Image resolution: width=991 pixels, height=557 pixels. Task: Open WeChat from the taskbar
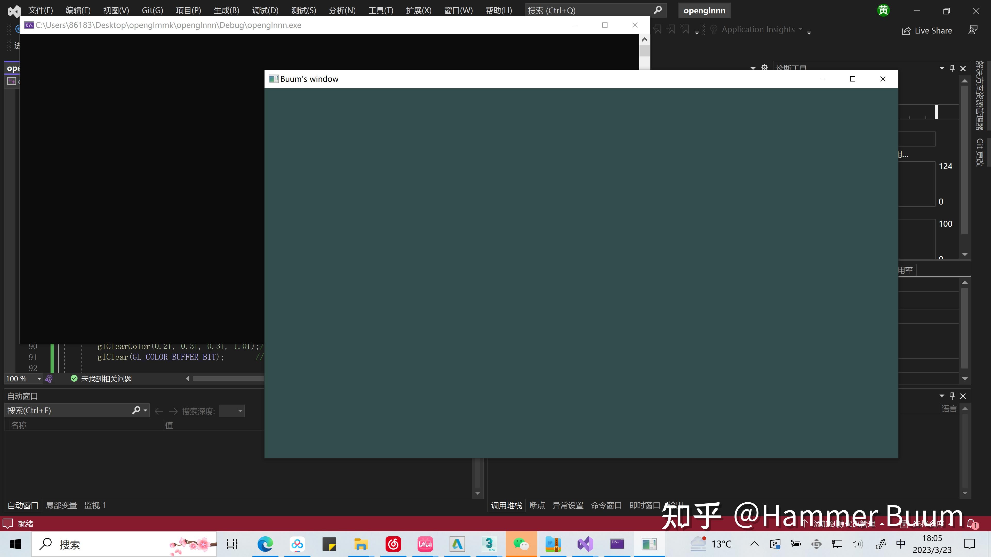pyautogui.click(x=521, y=544)
